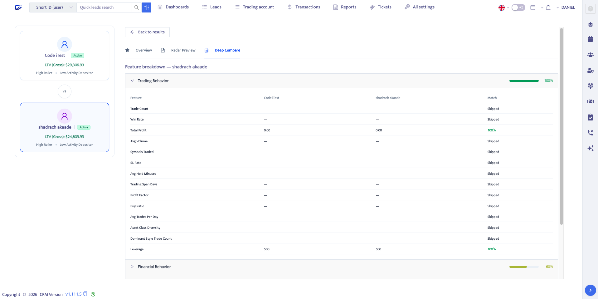
Task: Open the handshake sidebar icon
Action: pyautogui.click(x=590, y=101)
